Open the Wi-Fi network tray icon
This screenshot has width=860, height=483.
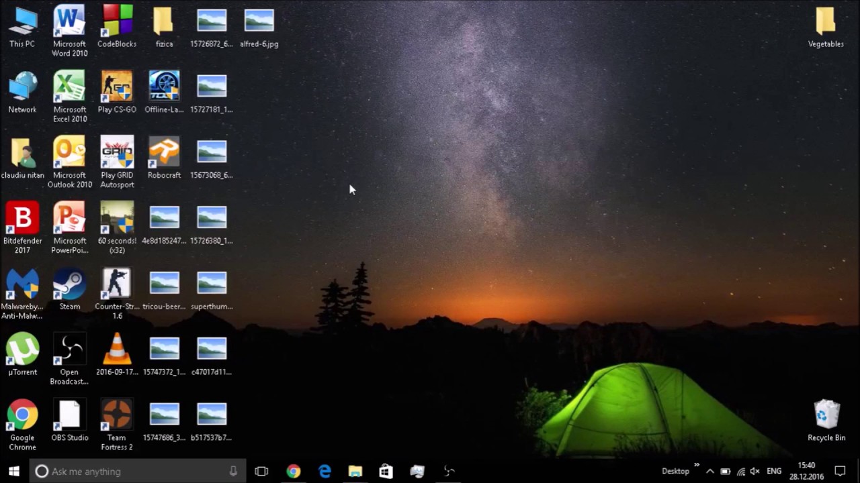coord(740,471)
